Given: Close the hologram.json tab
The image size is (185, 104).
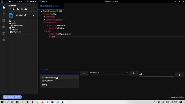Looking at the screenshot, I should [x=59, y=6].
